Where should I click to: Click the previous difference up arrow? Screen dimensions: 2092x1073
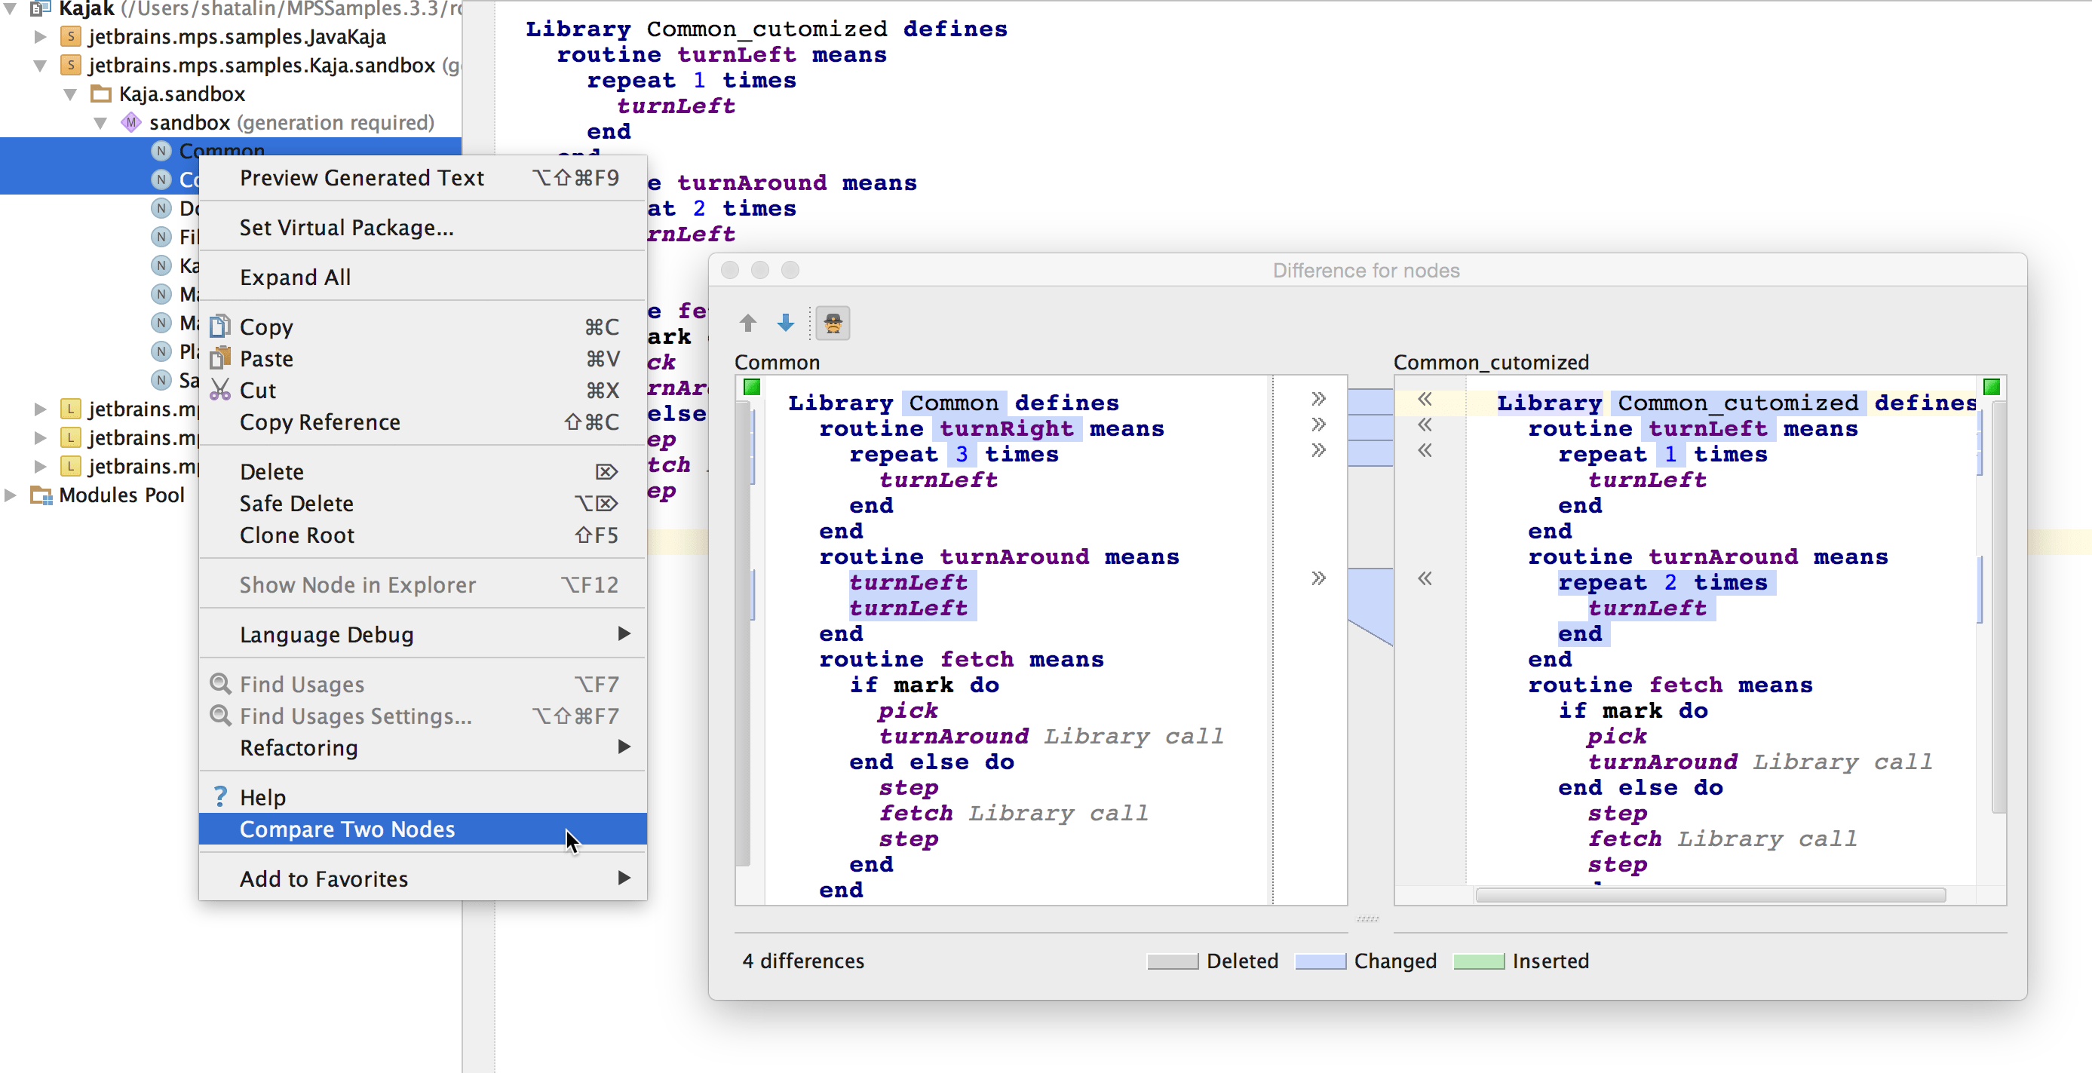[748, 323]
